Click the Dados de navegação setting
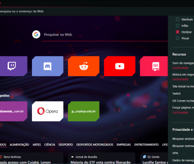The image size is (194, 164). coord(183,160)
